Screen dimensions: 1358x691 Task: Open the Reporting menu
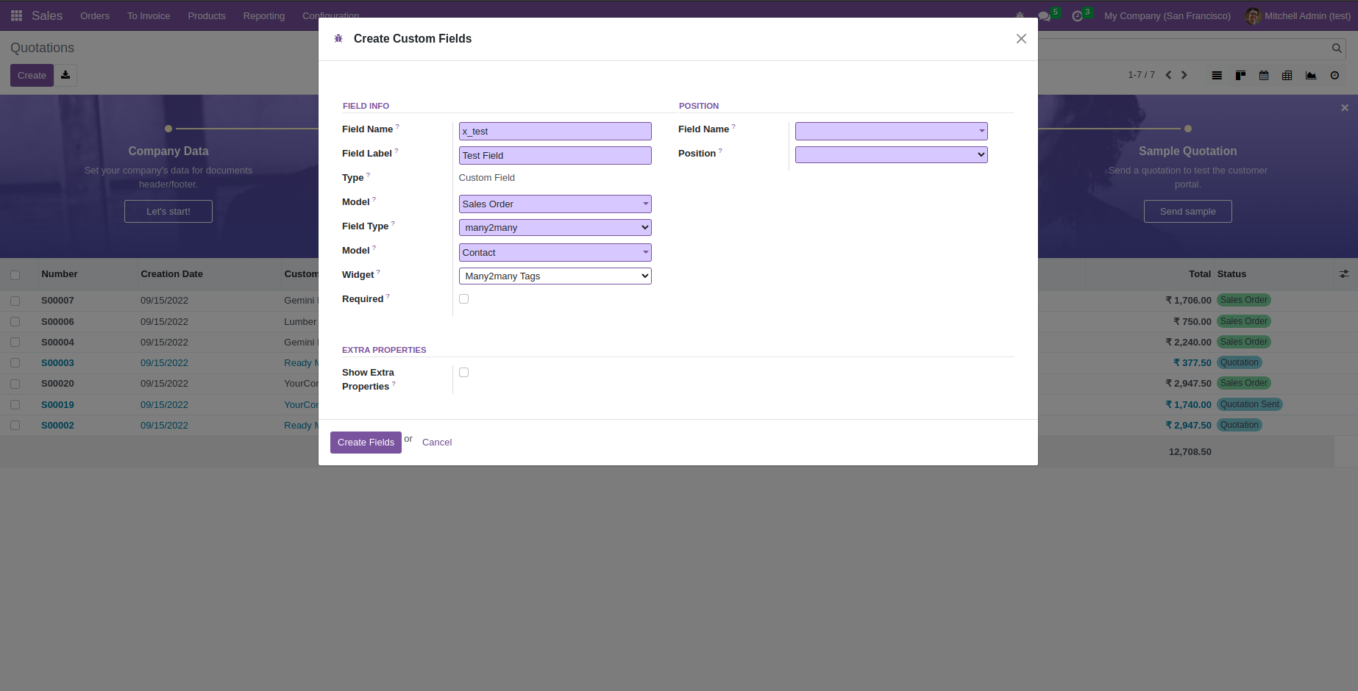pyautogui.click(x=263, y=15)
